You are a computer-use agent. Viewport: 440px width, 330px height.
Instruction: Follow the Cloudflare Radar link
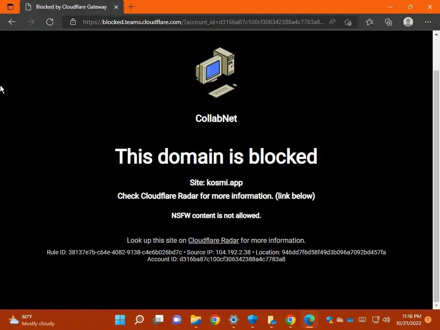213,241
